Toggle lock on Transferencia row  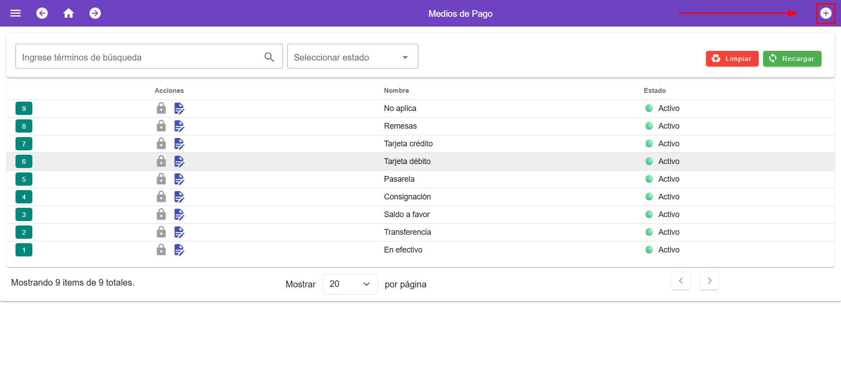(x=161, y=232)
